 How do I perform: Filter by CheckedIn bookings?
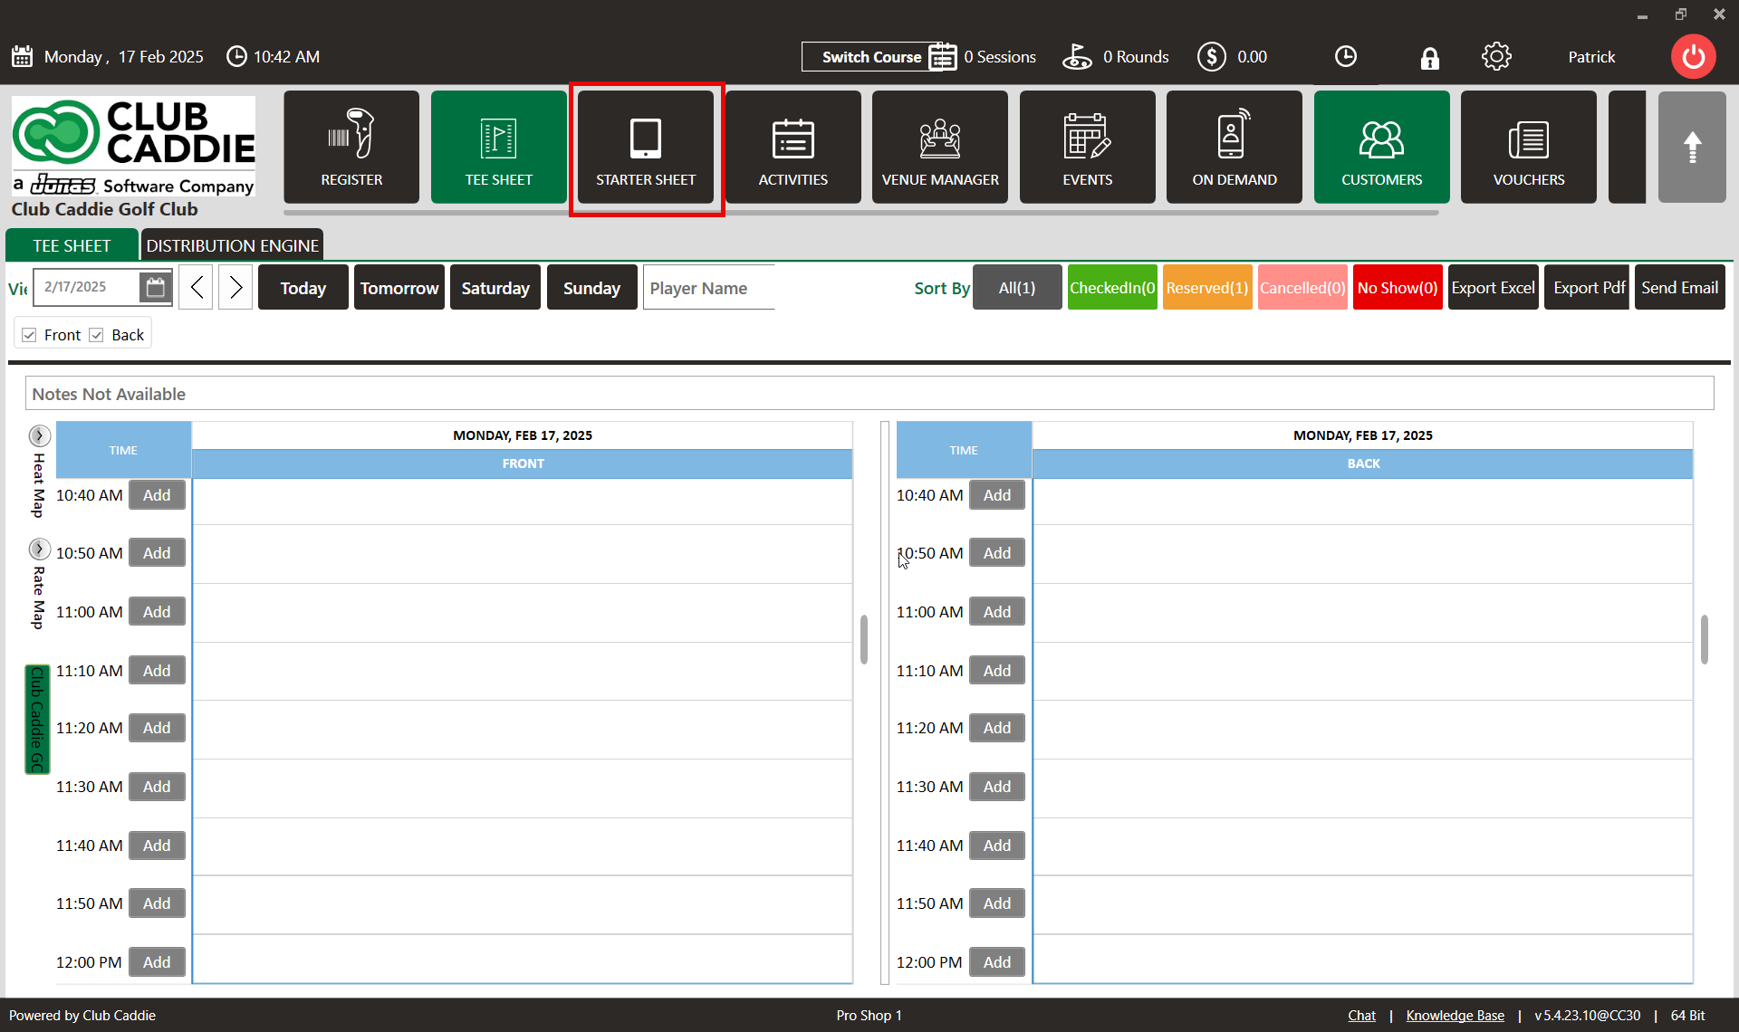click(x=1112, y=287)
